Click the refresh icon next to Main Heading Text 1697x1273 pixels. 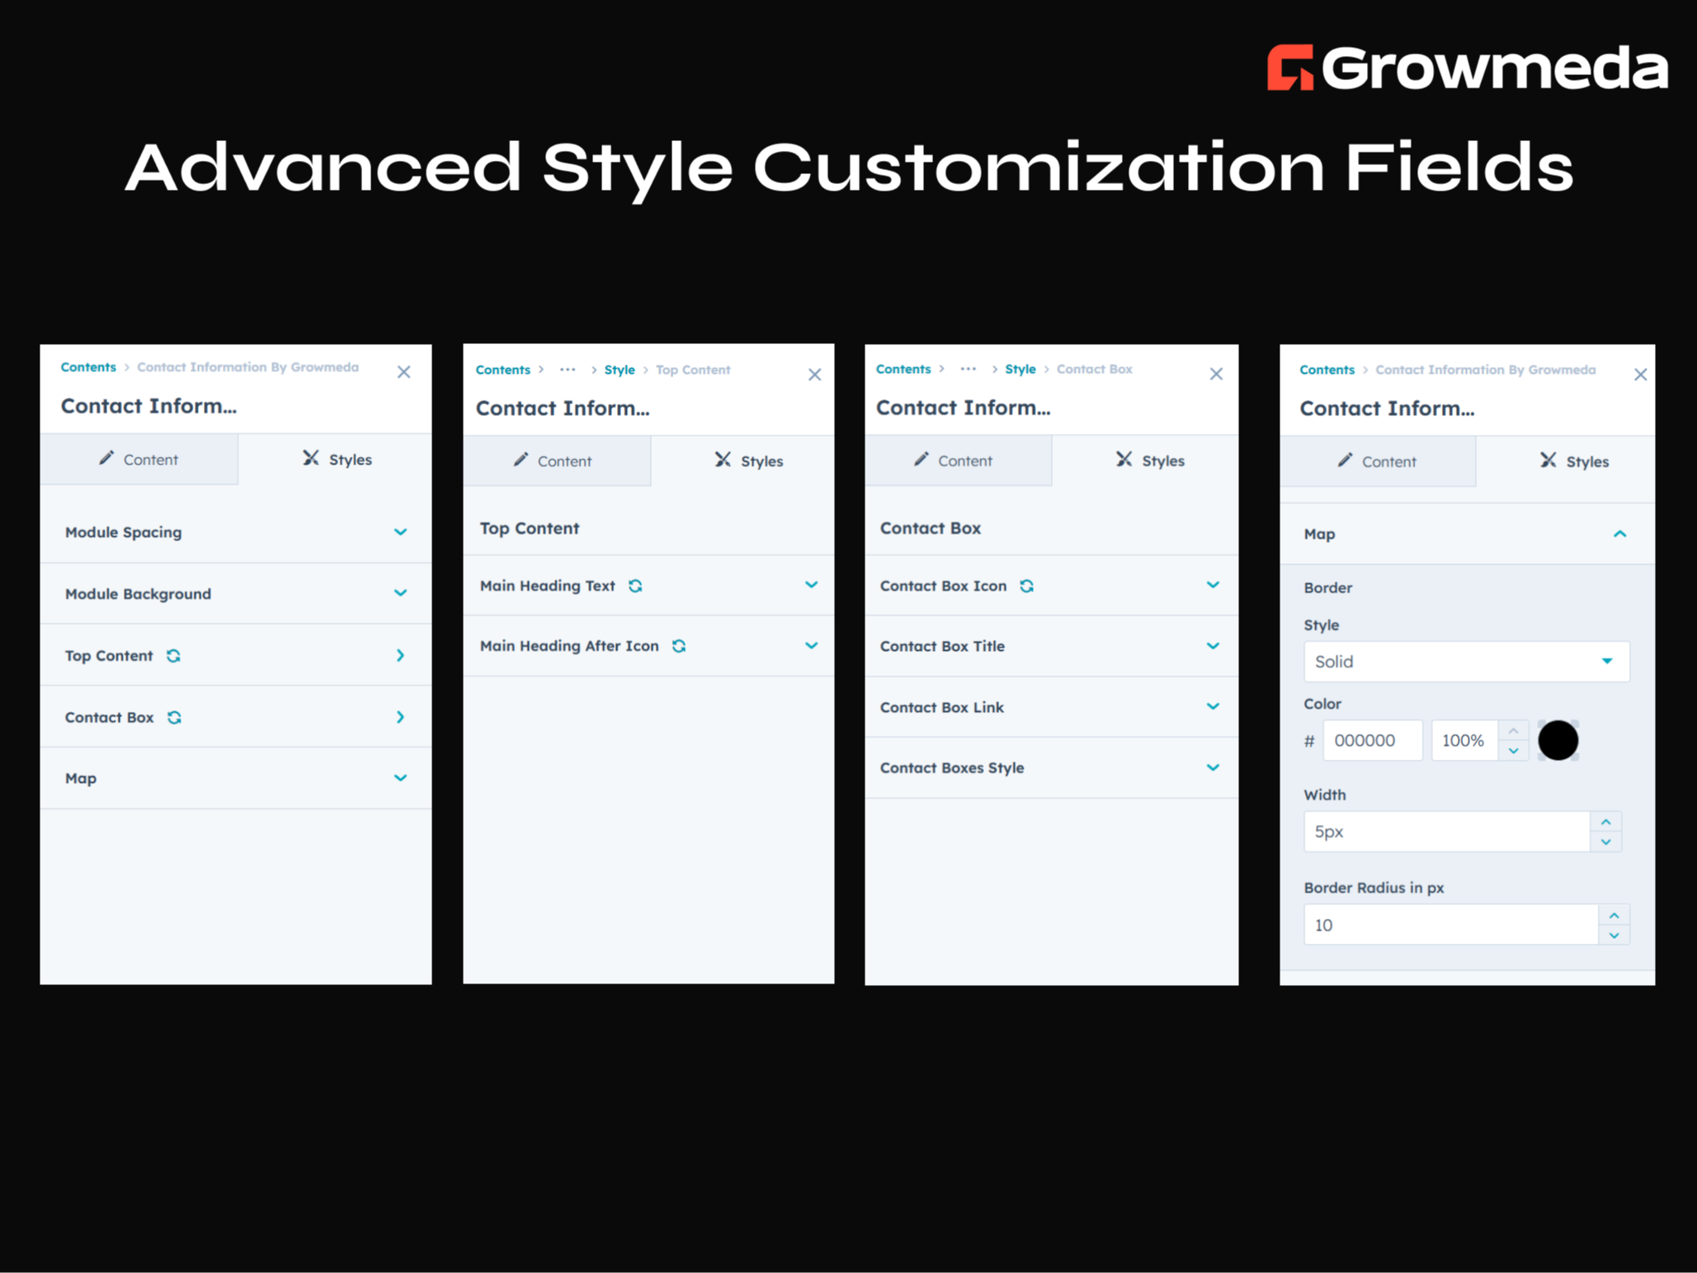[637, 586]
